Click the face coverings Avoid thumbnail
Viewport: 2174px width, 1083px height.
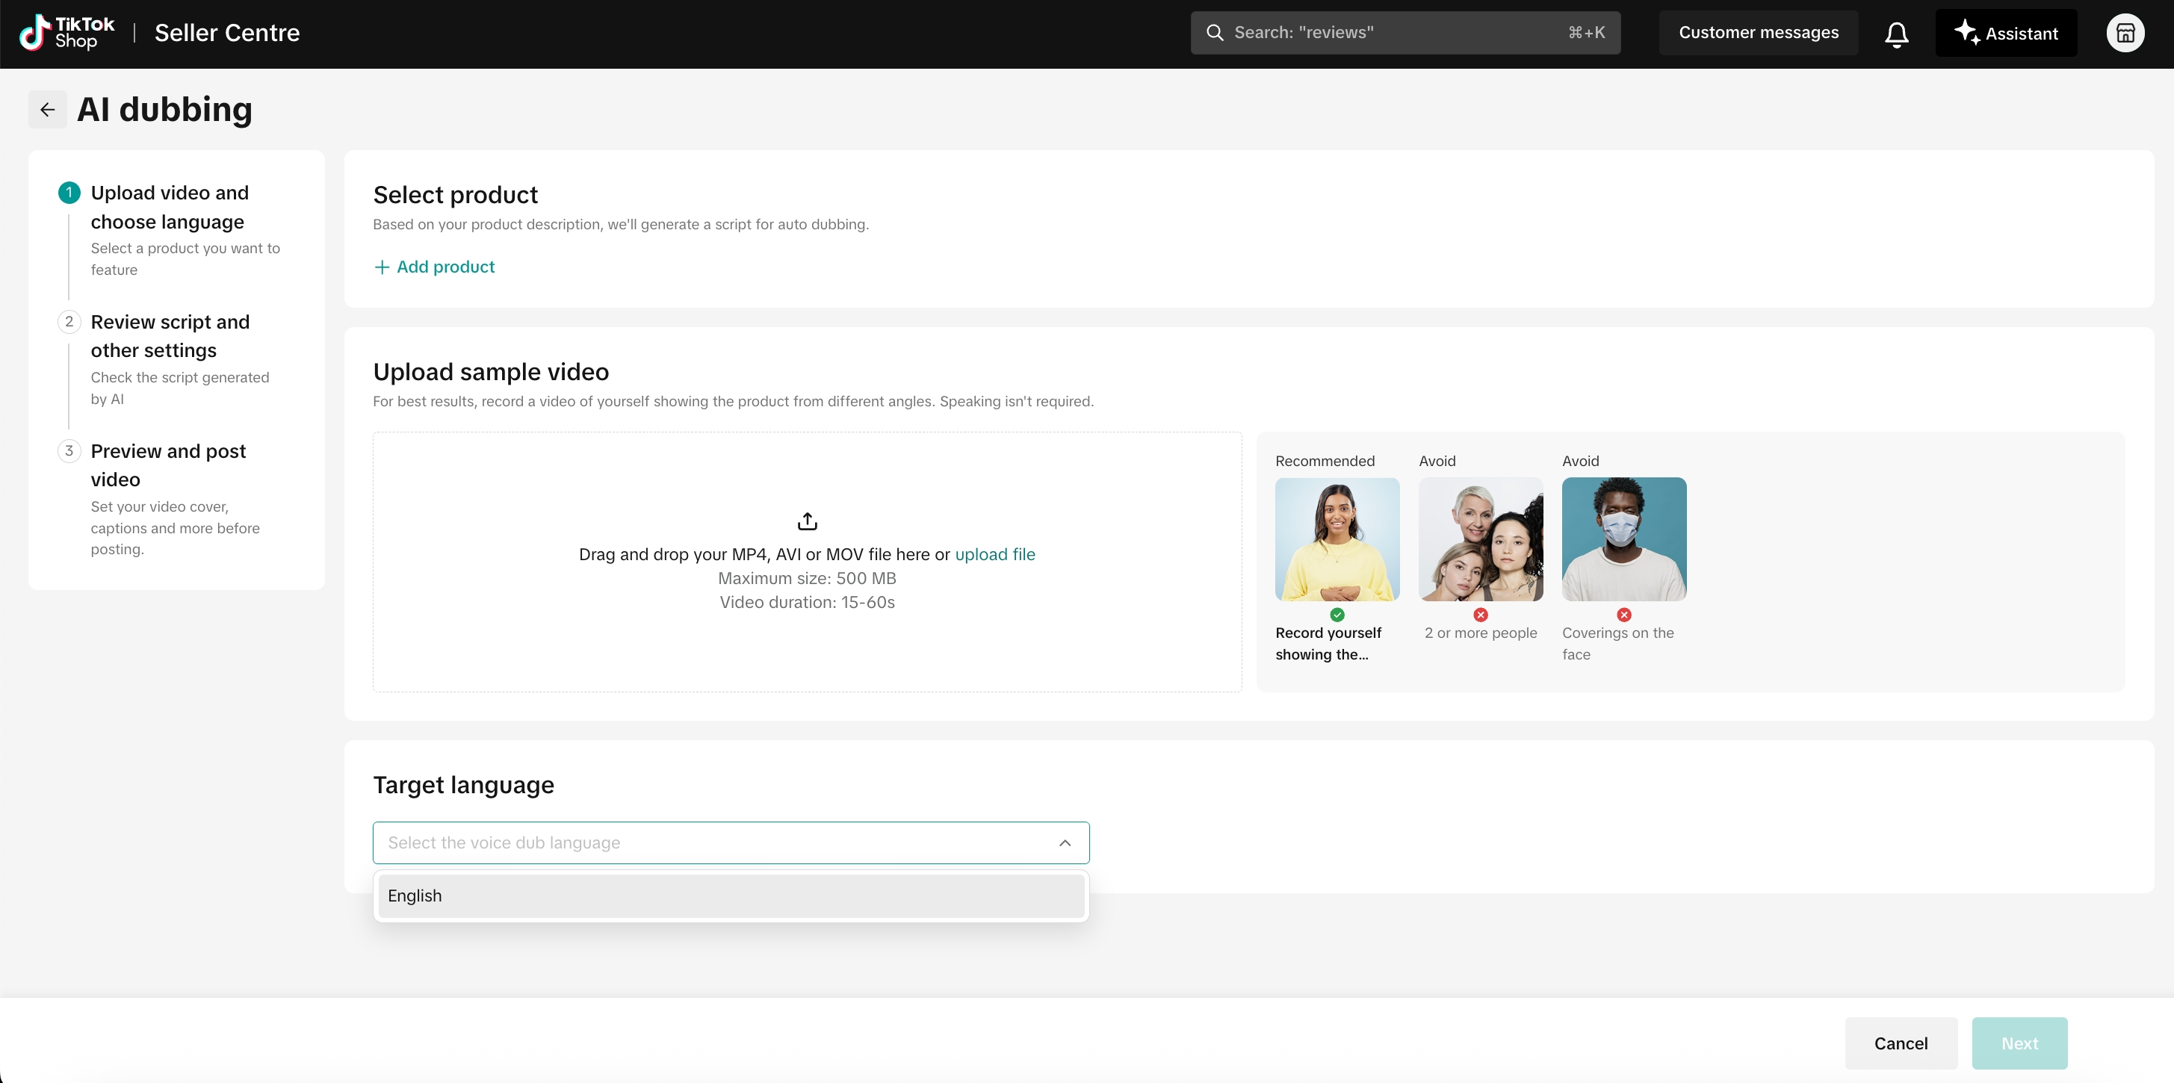[1623, 539]
